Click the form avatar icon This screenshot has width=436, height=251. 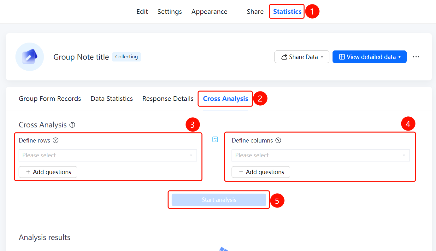tap(30, 57)
